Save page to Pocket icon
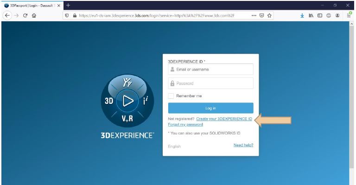Image resolution: width=356 pixels, height=185 pixels. (262, 15)
